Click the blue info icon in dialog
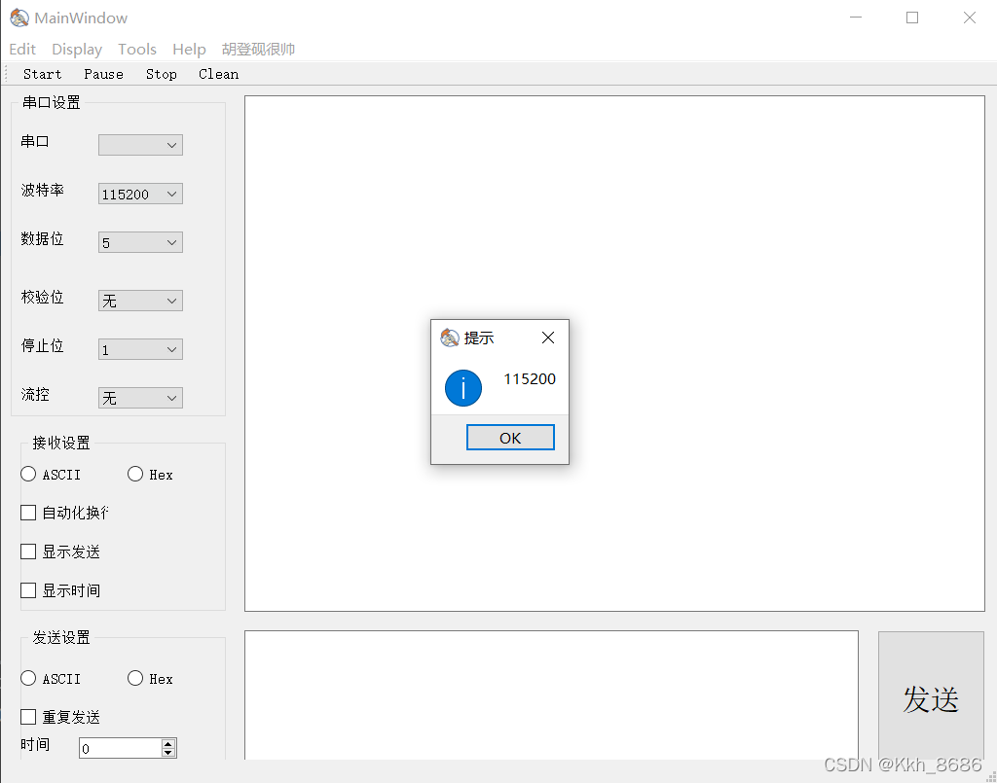Image resolution: width=997 pixels, height=783 pixels. coord(462,388)
